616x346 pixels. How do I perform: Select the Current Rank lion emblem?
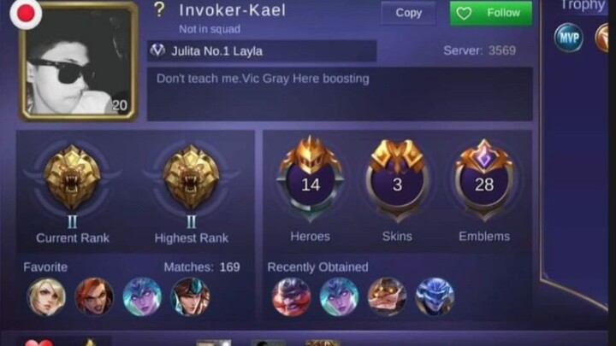click(72, 177)
